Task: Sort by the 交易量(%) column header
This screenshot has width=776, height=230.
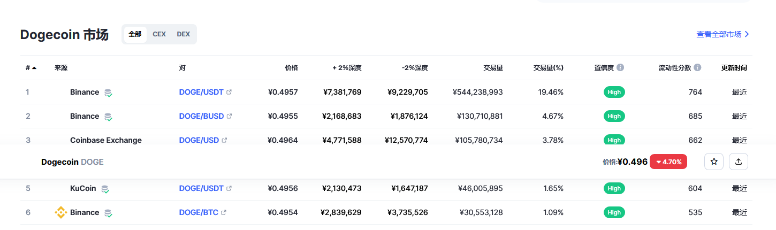Action: point(548,68)
